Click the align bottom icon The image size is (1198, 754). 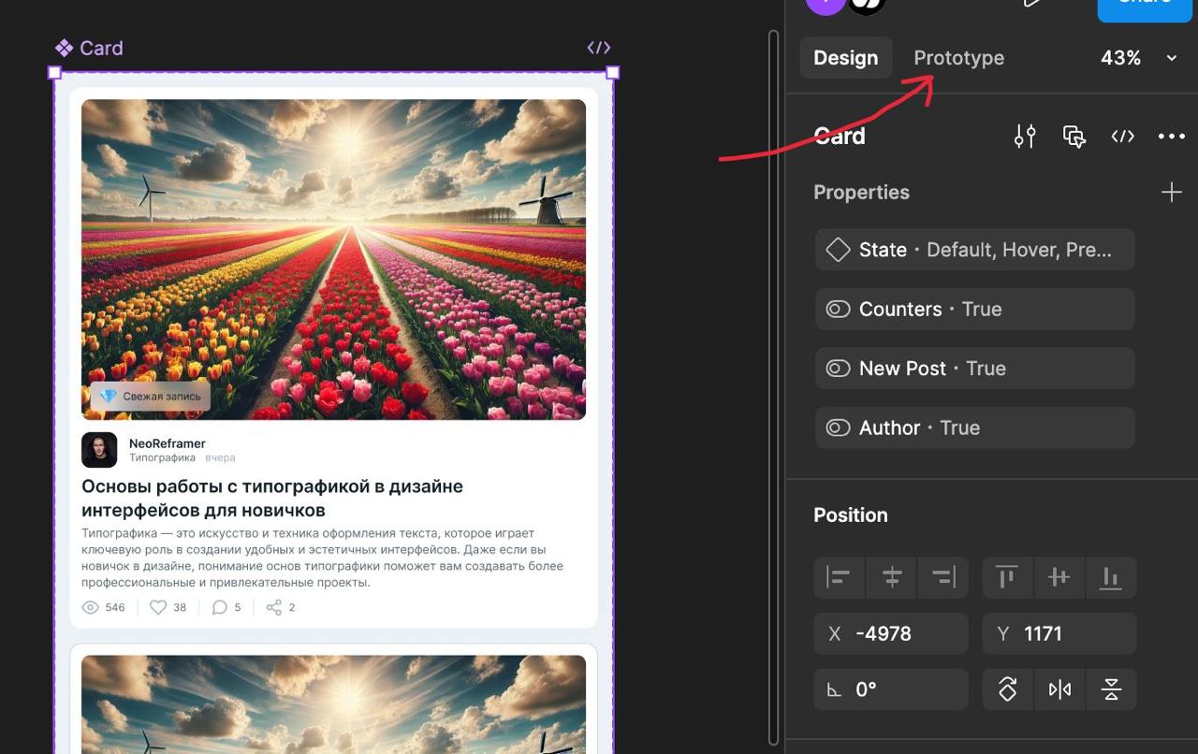pos(1110,577)
